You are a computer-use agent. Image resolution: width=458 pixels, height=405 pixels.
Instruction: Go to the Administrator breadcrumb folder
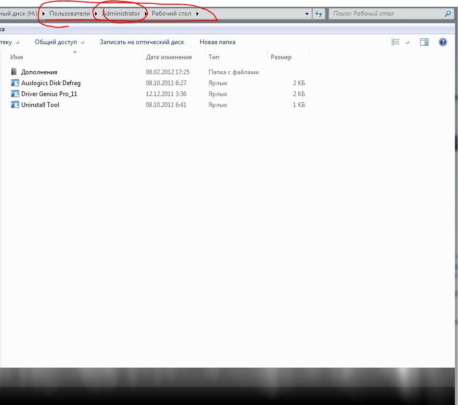(121, 14)
